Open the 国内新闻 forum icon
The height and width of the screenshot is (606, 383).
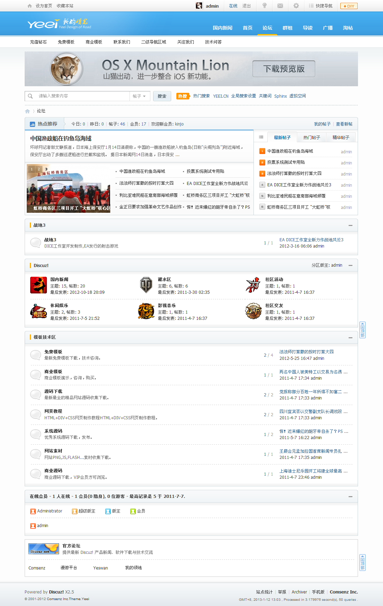point(39,285)
